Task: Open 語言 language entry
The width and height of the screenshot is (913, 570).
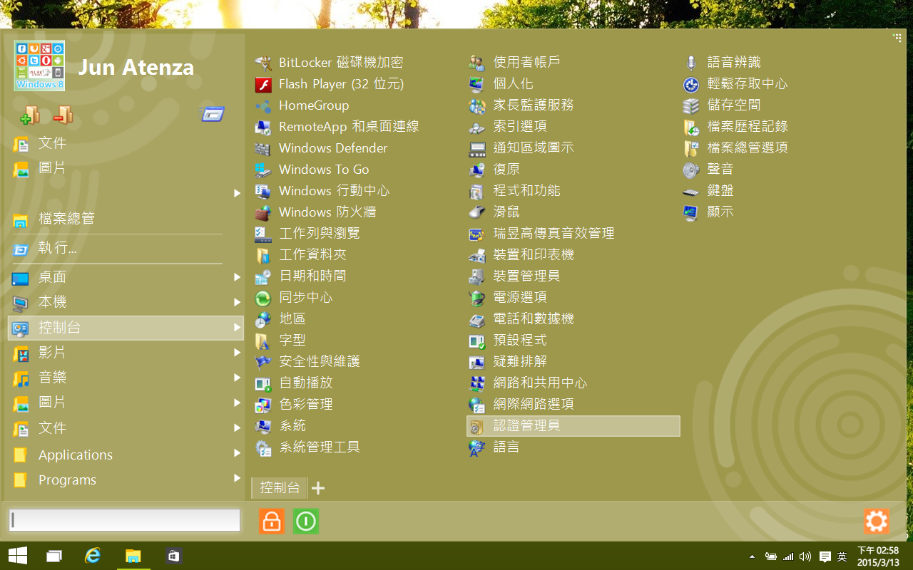Action: [573, 447]
